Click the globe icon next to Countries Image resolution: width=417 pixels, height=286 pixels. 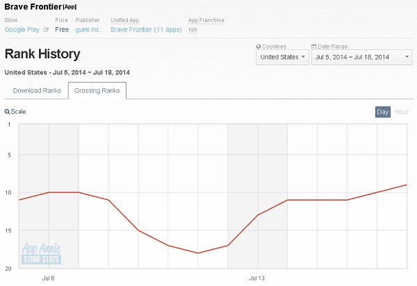coord(259,47)
